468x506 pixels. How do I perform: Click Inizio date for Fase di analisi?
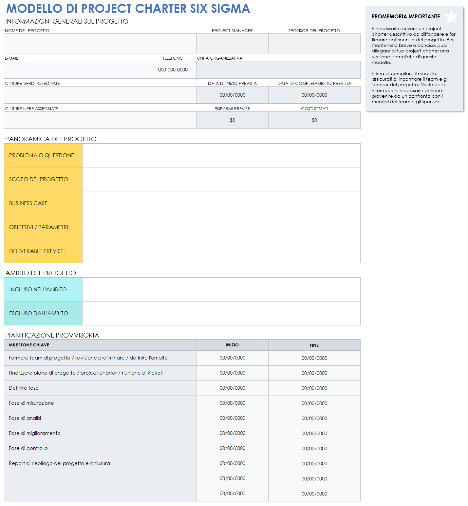pyautogui.click(x=232, y=418)
